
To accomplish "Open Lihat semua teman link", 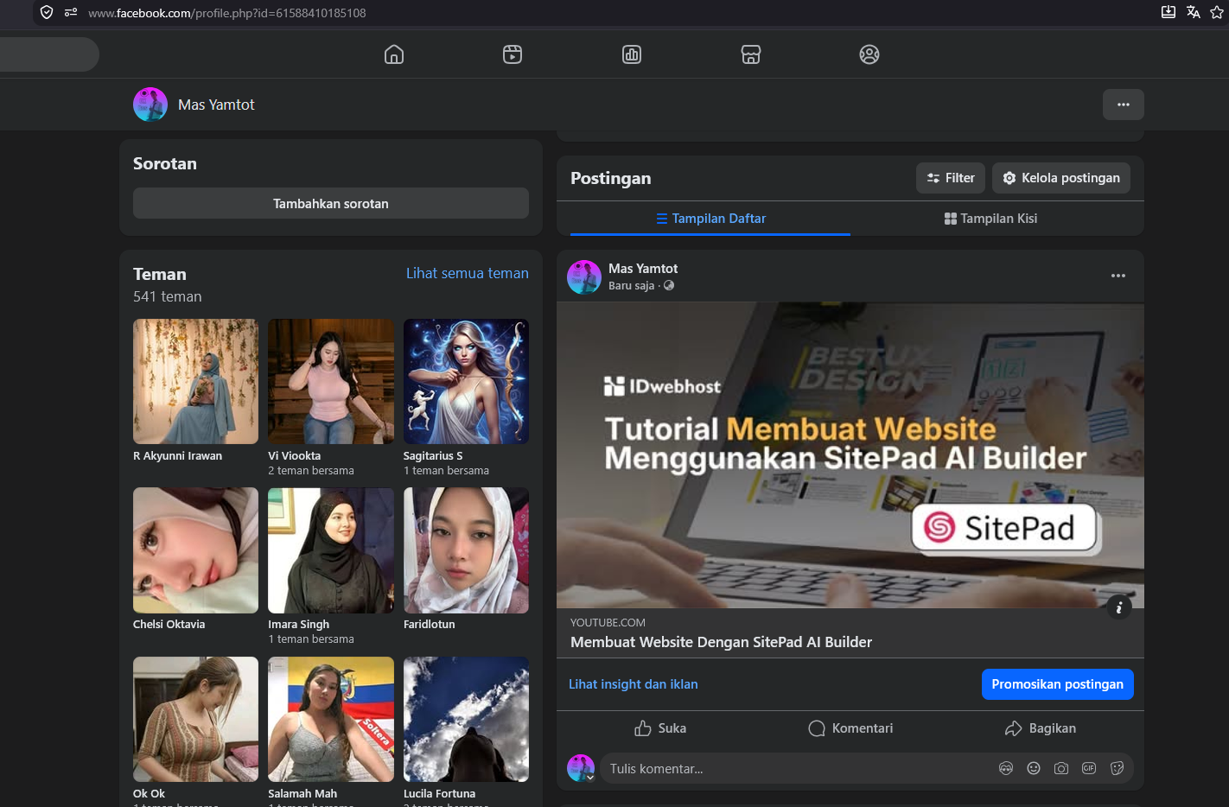I will coord(468,273).
